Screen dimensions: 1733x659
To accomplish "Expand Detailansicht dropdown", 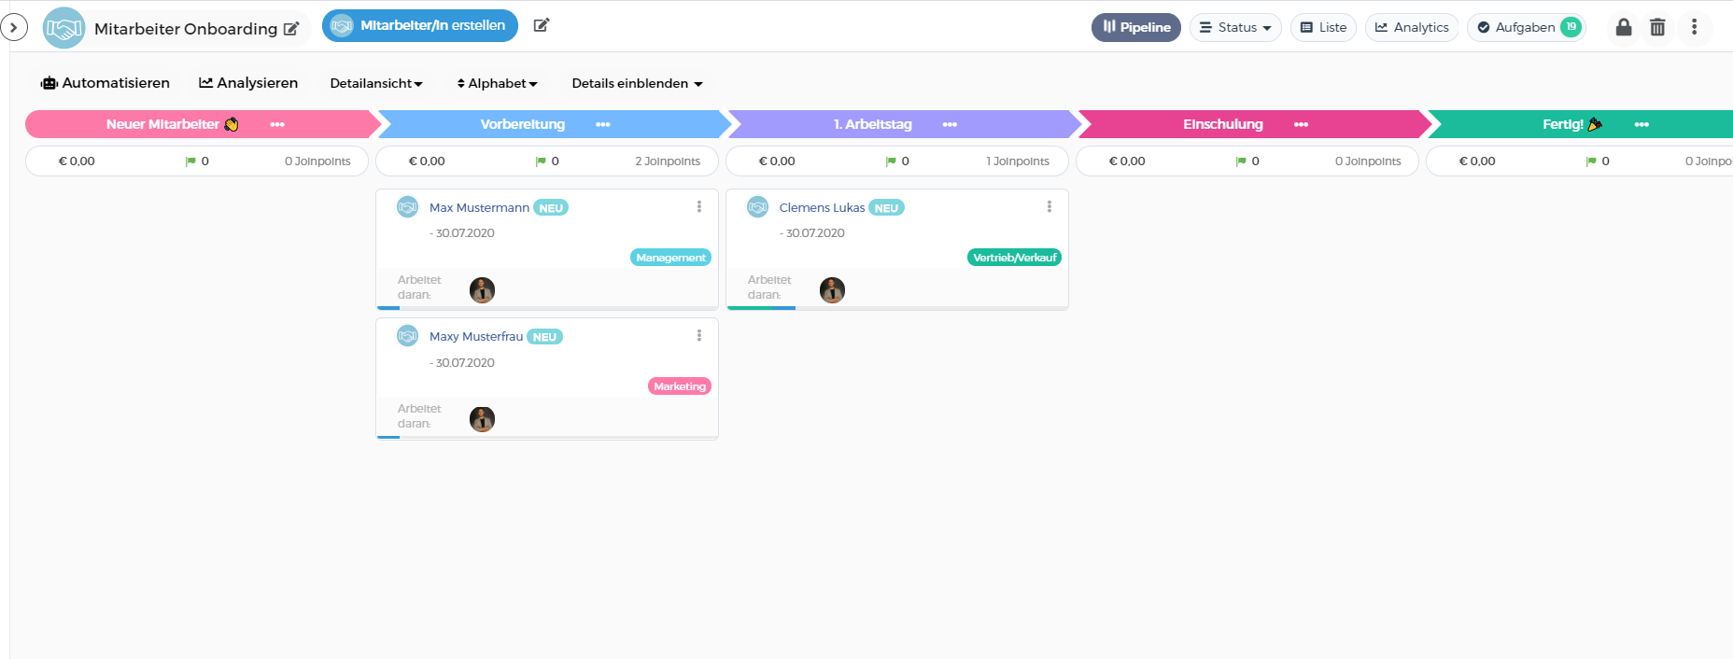I will click(x=376, y=83).
